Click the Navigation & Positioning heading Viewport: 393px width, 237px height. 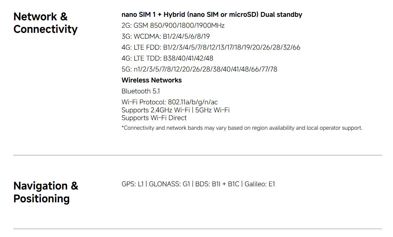[46, 192]
